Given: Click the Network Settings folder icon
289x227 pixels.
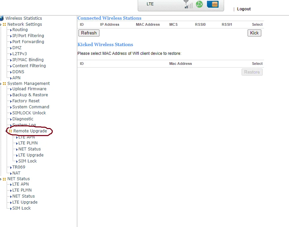Looking at the screenshot, I should 4,24.
